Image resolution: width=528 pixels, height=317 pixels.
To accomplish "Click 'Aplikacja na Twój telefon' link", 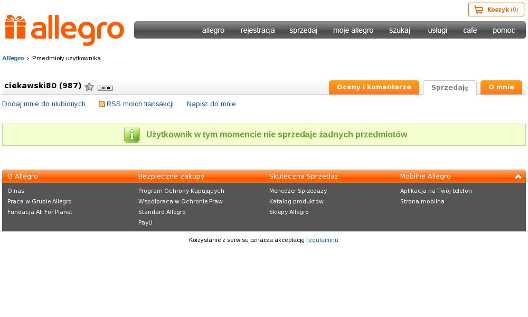I will pos(436,191).
